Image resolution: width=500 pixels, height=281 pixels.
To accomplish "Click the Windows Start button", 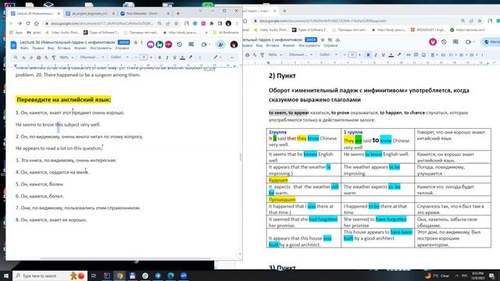I will click(6, 276).
